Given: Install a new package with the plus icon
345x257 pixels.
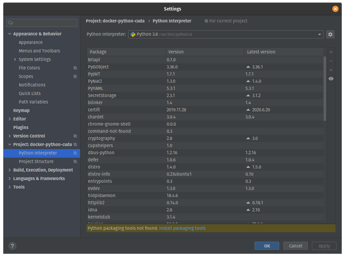Looking at the screenshot, I should click(331, 52).
